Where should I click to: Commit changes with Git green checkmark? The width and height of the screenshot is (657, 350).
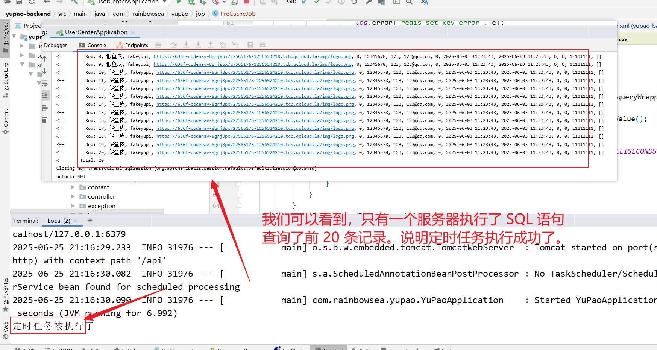(x=317, y=2)
